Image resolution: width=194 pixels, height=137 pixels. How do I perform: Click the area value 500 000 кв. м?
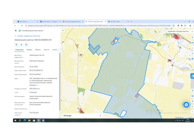pyautogui.click(x=35, y=89)
